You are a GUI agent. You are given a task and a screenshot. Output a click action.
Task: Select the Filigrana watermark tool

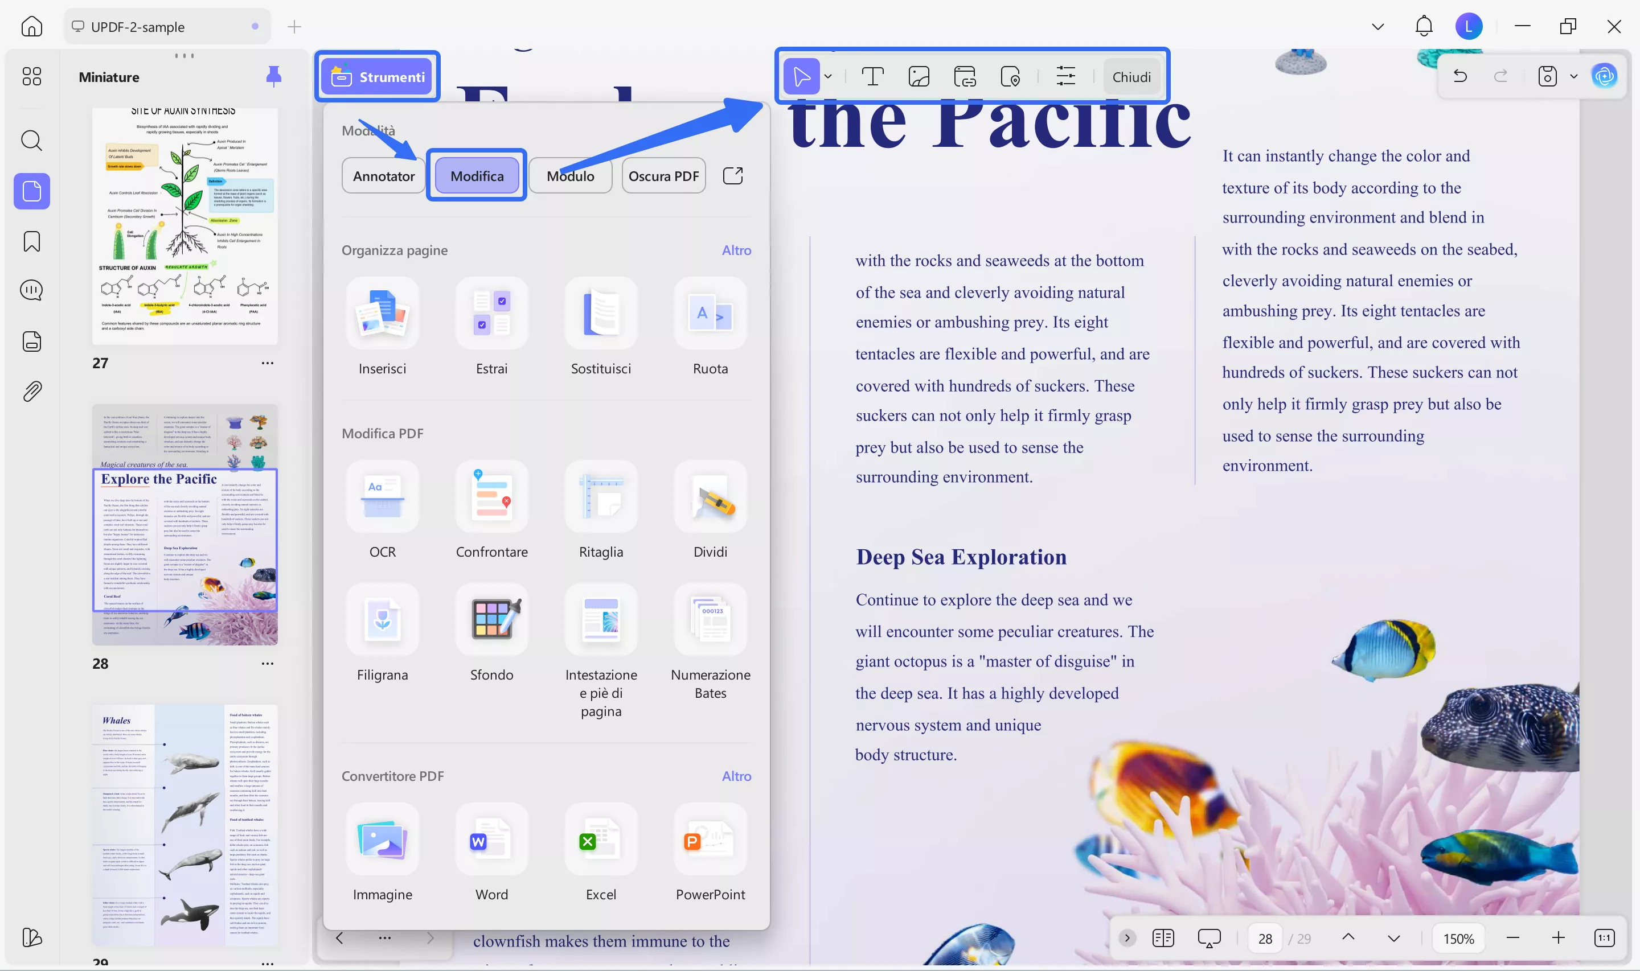[x=382, y=620]
